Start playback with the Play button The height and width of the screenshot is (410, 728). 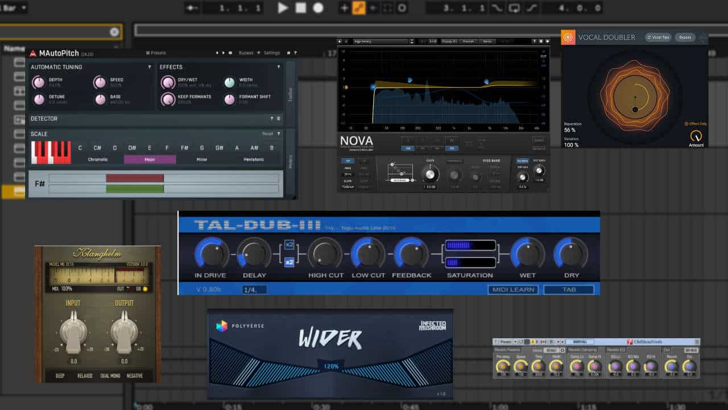pyautogui.click(x=283, y=8)
